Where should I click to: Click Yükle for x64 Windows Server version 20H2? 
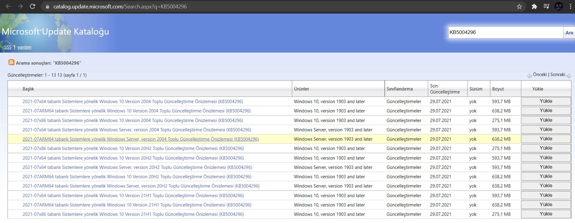[546, 167]
